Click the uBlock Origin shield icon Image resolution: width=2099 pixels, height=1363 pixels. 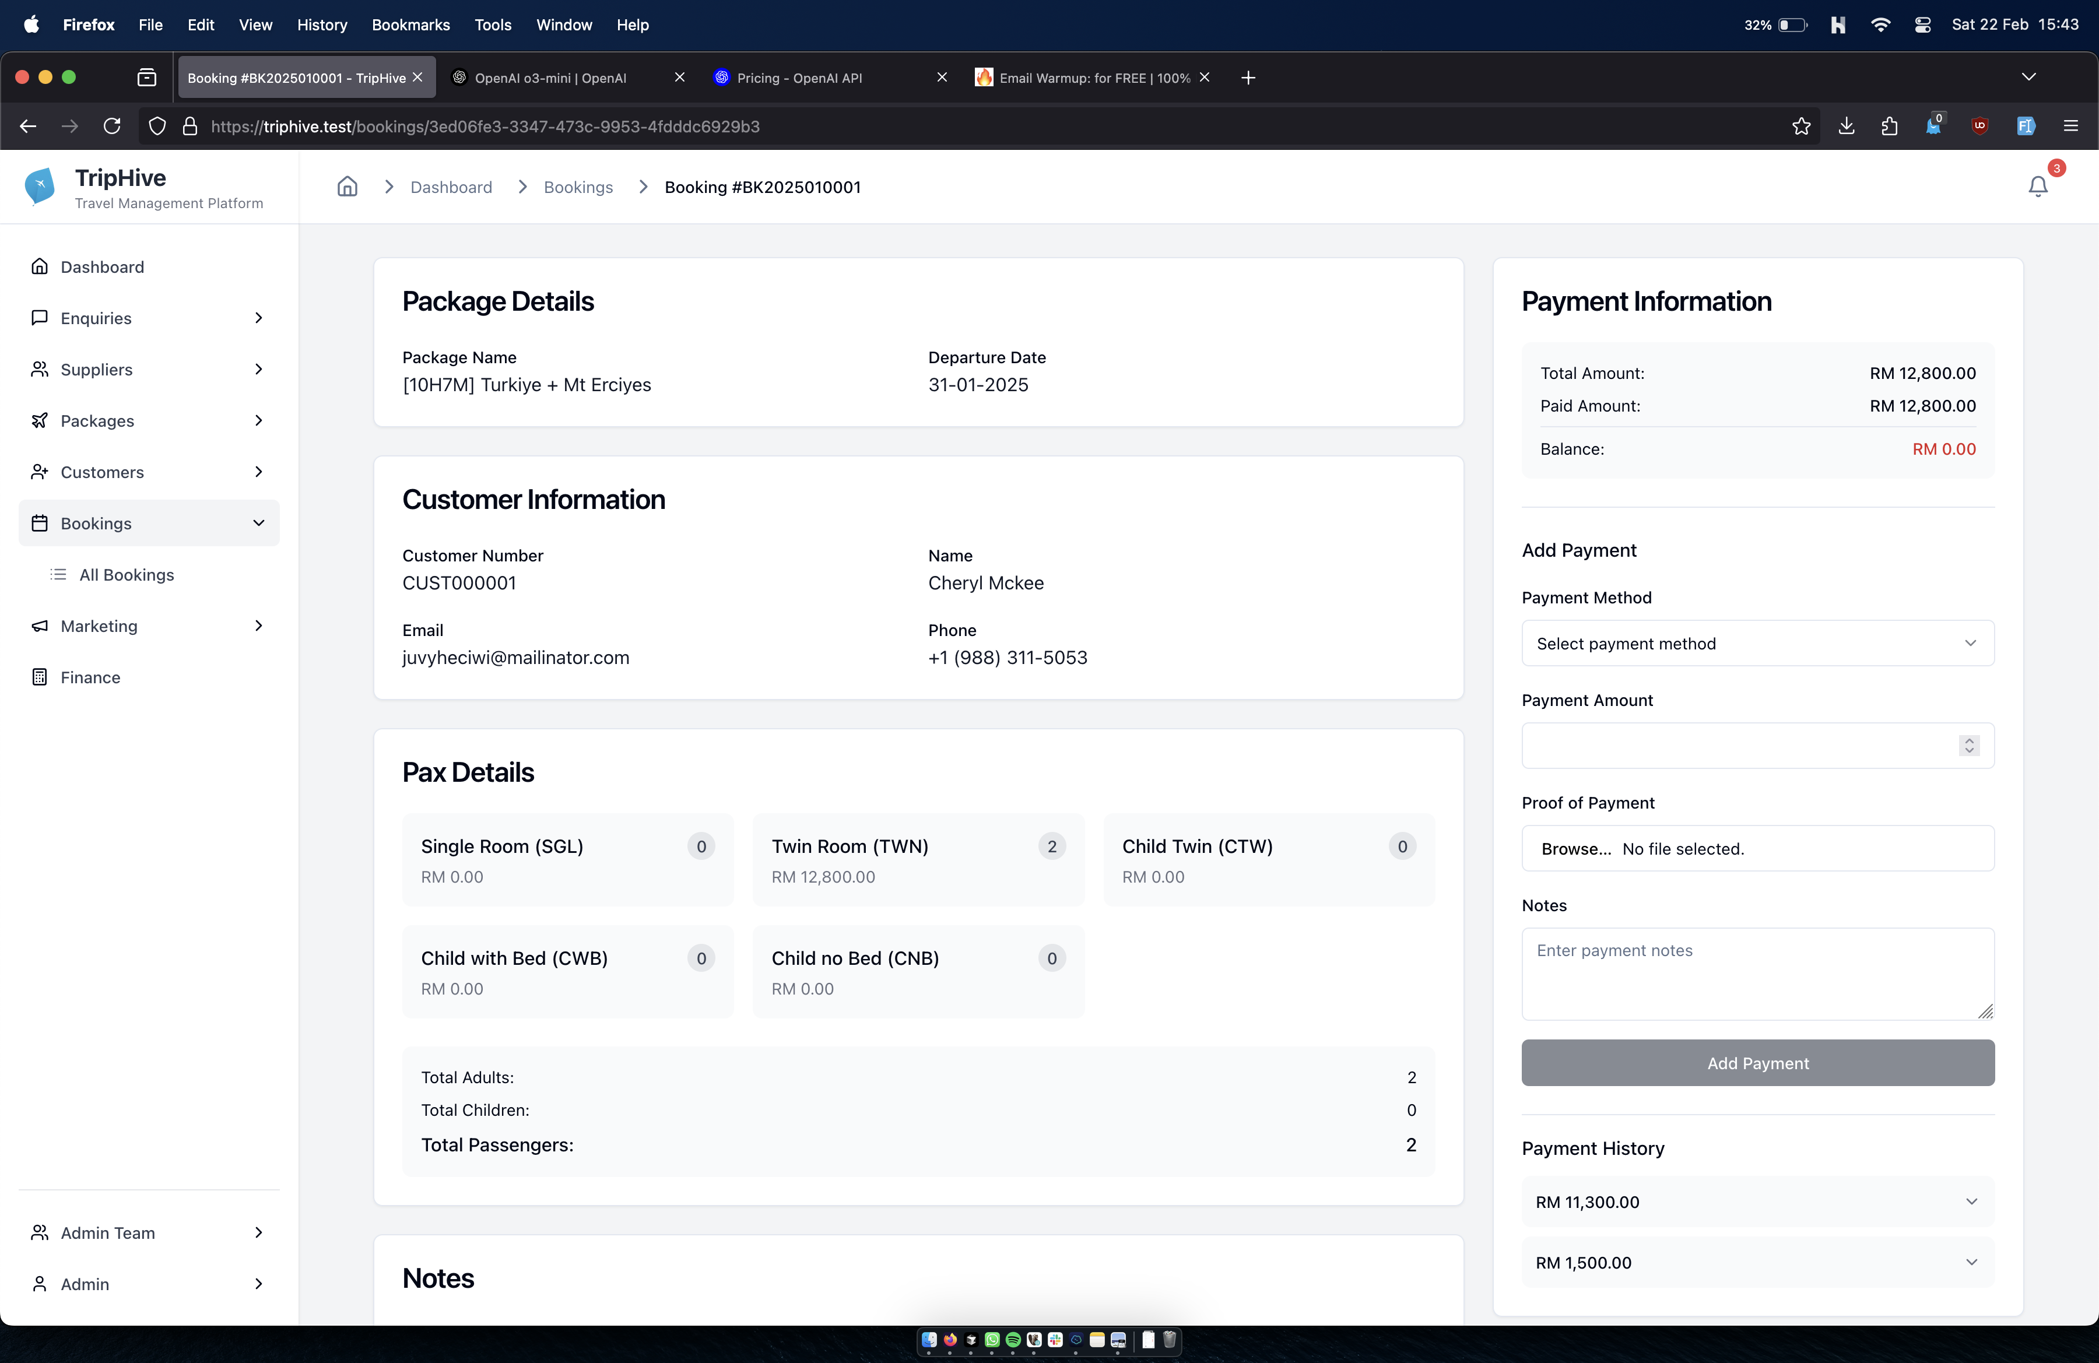pyautogui.click(x=1980, y=126)
